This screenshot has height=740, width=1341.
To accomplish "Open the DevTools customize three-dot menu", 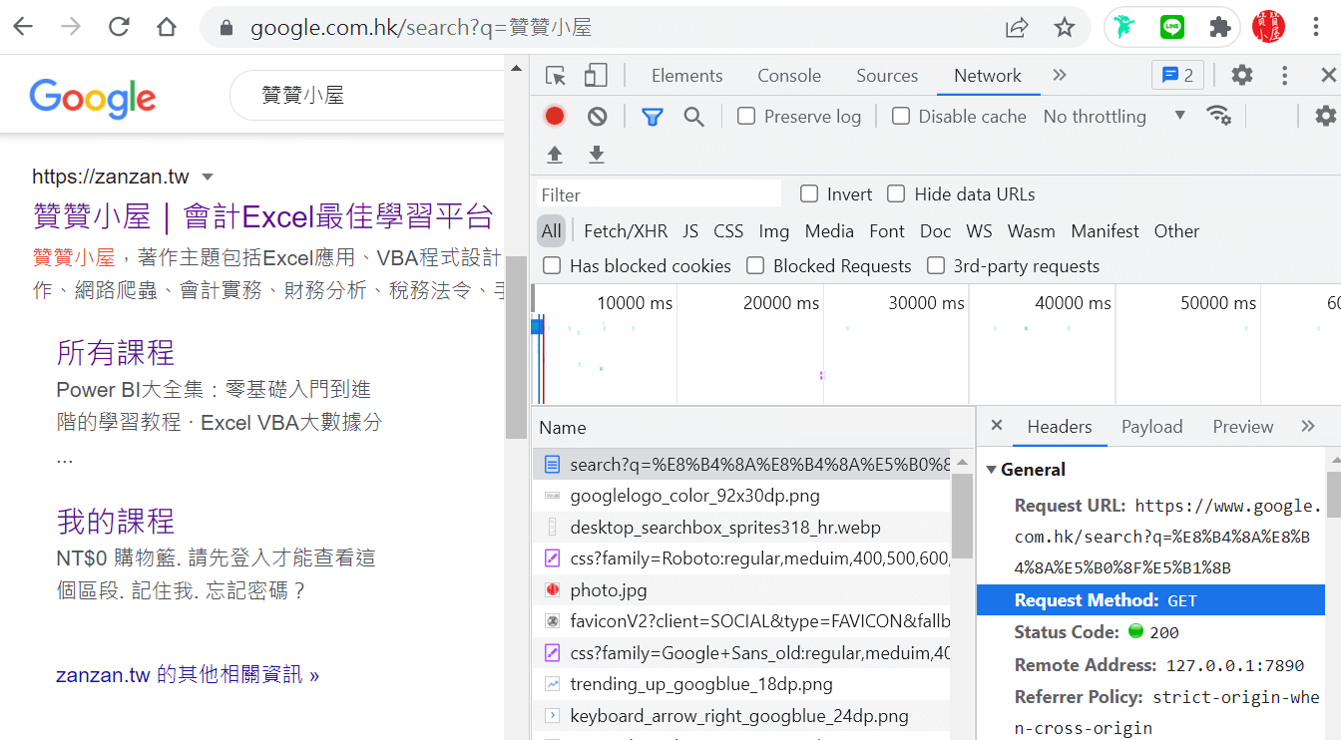I will [x=1285, y=76].
